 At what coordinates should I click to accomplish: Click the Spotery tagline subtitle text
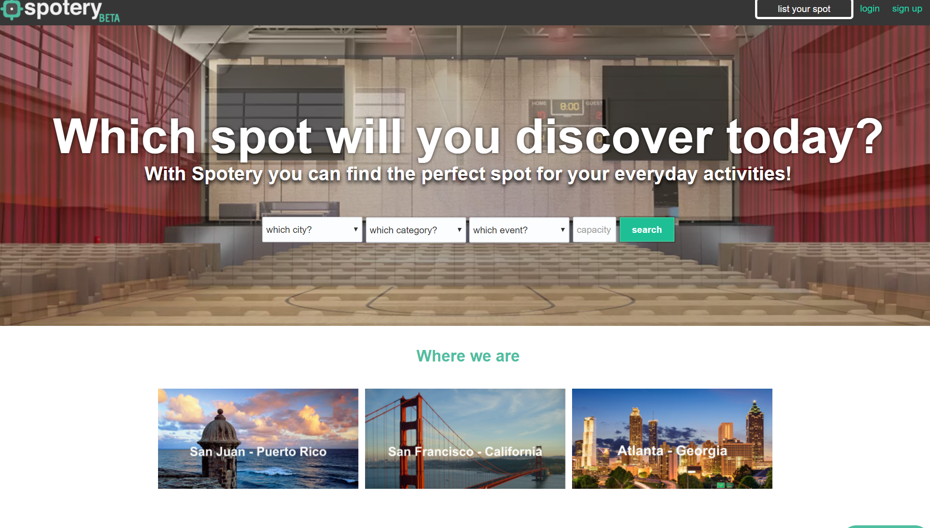coord(468,174)
